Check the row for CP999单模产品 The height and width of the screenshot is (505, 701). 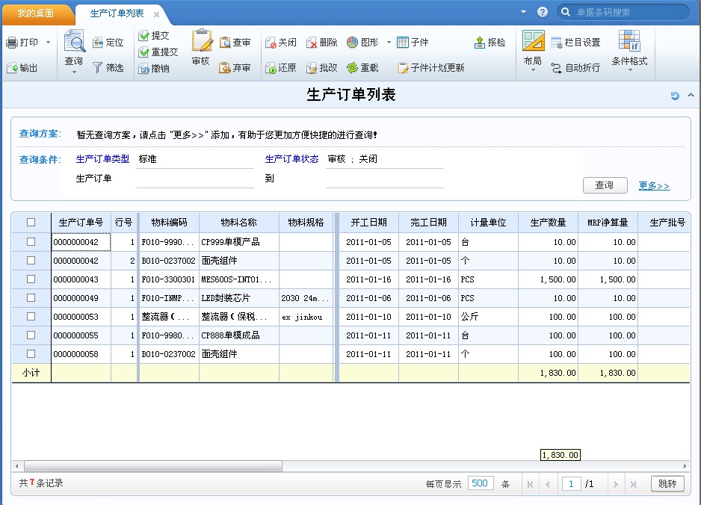point(31,242)
